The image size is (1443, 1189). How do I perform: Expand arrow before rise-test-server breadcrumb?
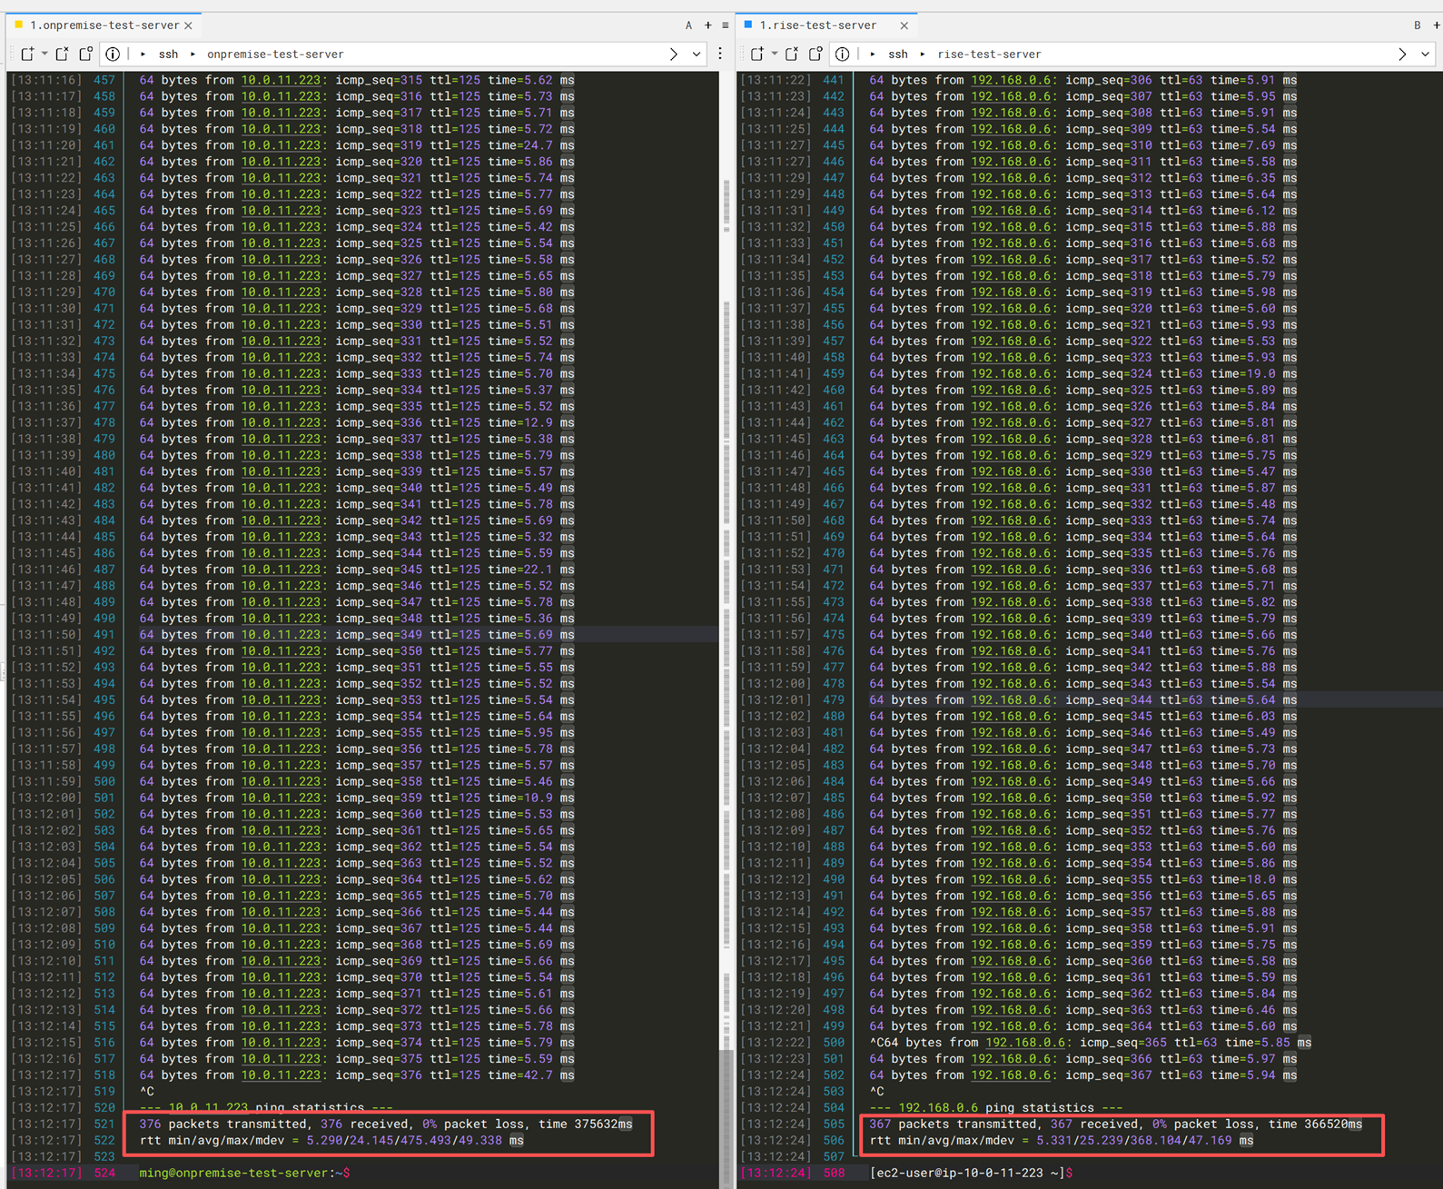923,54
